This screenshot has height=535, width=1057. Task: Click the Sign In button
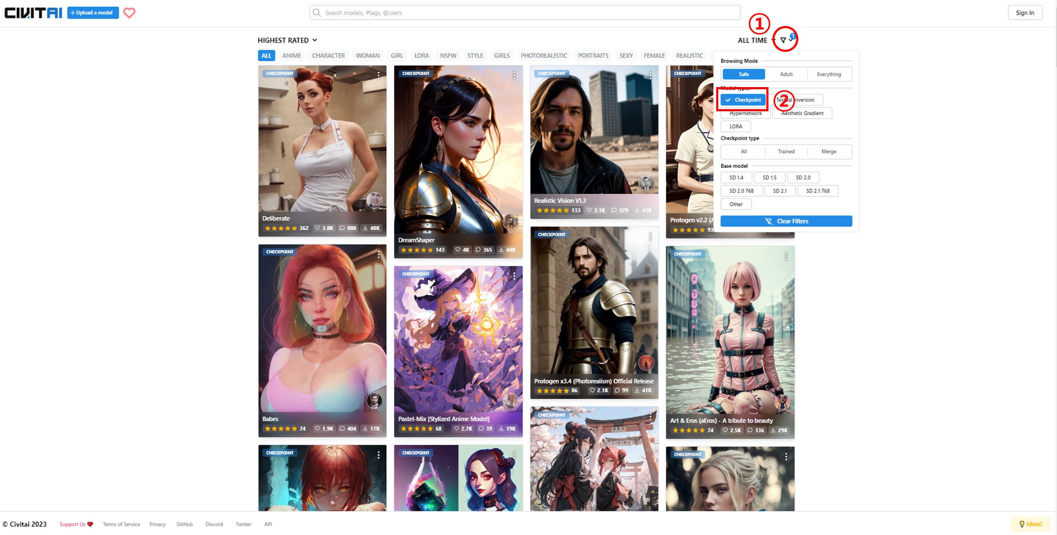tap(1024, 13)
